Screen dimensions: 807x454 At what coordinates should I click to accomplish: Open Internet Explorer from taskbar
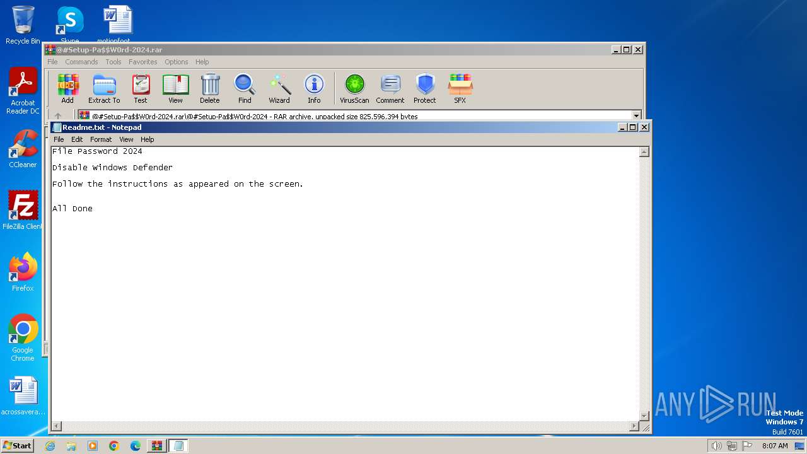pyautogui.click(x=50, y=446)
